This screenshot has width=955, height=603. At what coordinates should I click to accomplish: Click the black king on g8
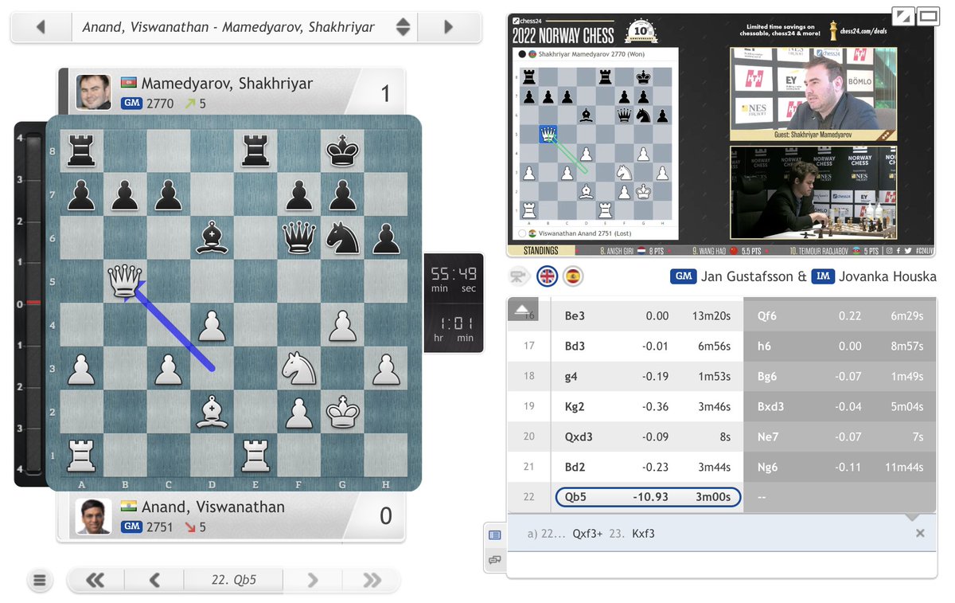[341, 151]
